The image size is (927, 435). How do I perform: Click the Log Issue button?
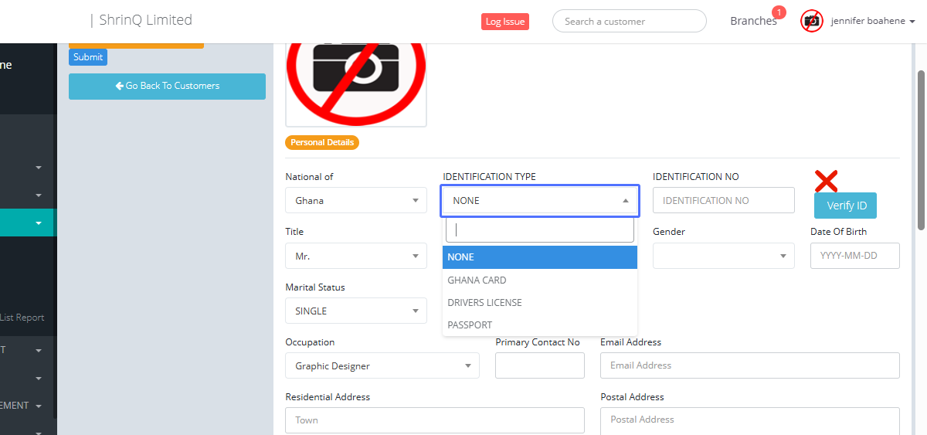click(504, 22)
